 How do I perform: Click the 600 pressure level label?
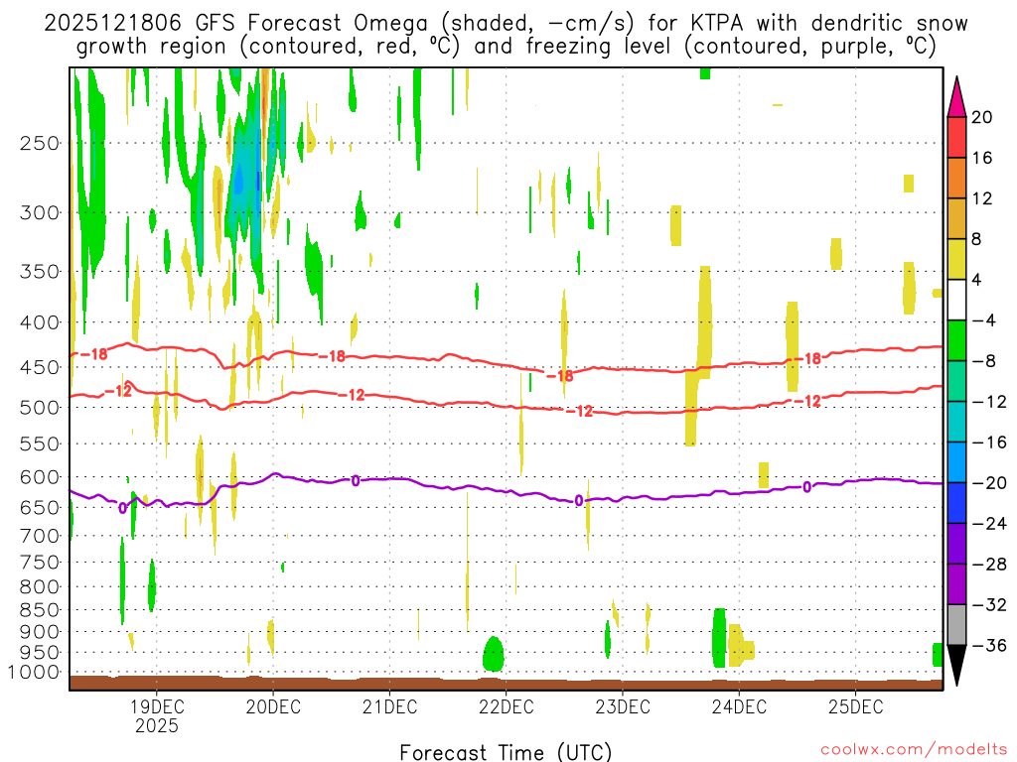(x=40, y=477)
